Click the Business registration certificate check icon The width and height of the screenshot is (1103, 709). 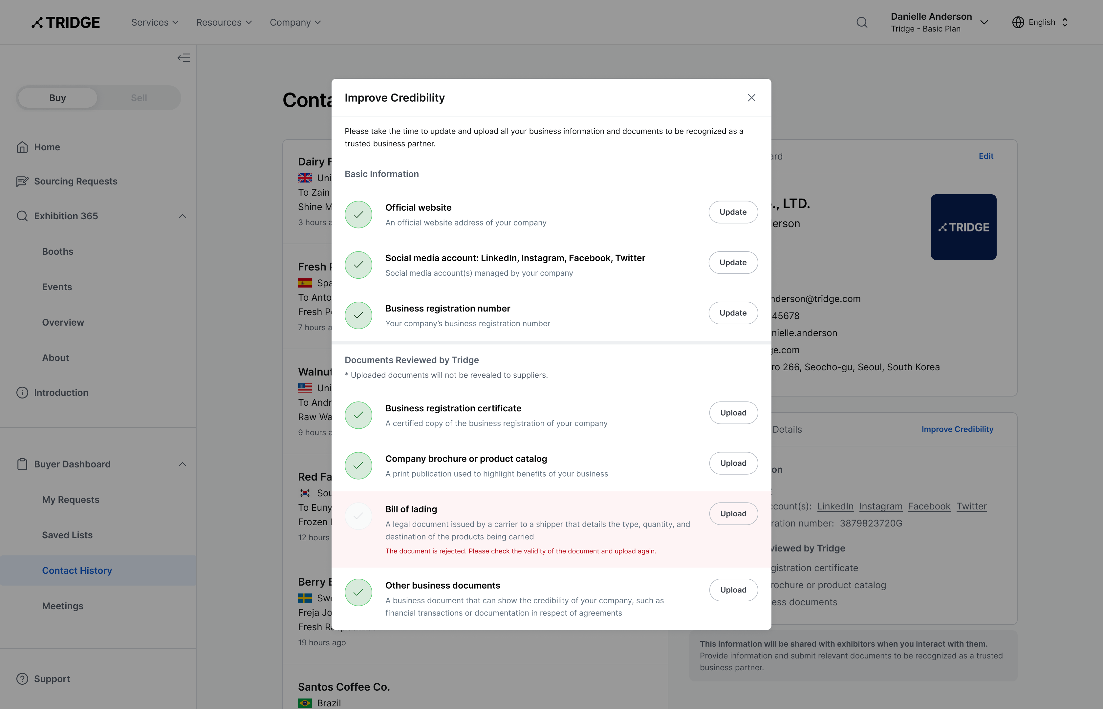click(x=358, y=415)
